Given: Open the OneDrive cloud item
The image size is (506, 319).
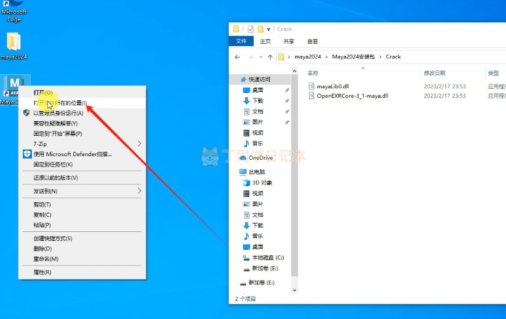Looking at the screenshot, I should click(257, 158).
